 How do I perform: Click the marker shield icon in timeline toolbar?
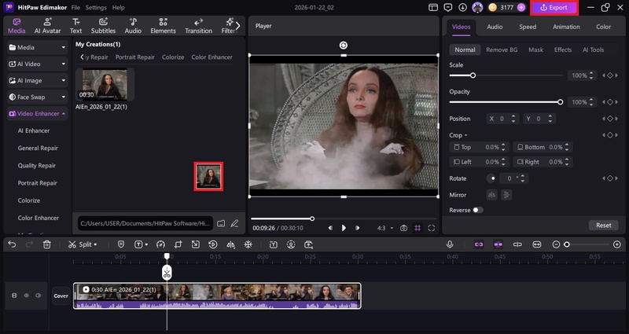pos(121,244)
